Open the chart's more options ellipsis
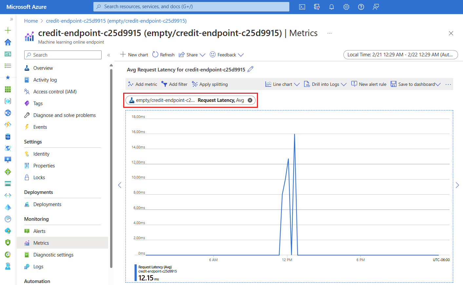Image resolution: width=463 pixels, height=285 pixels. point(448,85)
